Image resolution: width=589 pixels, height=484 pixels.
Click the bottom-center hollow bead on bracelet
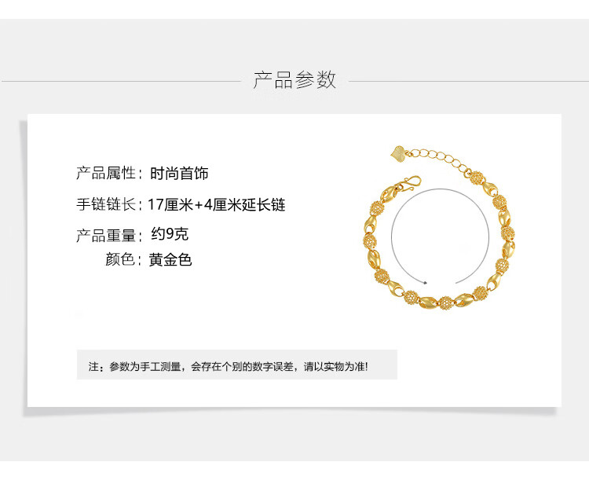(x=445, y=303)
